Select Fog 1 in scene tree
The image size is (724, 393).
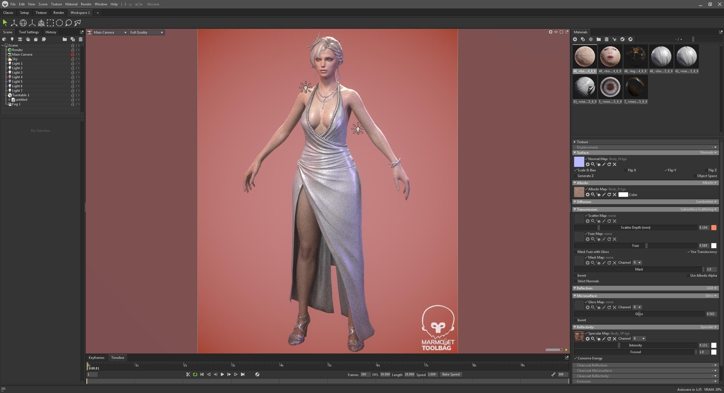(16, 104)
